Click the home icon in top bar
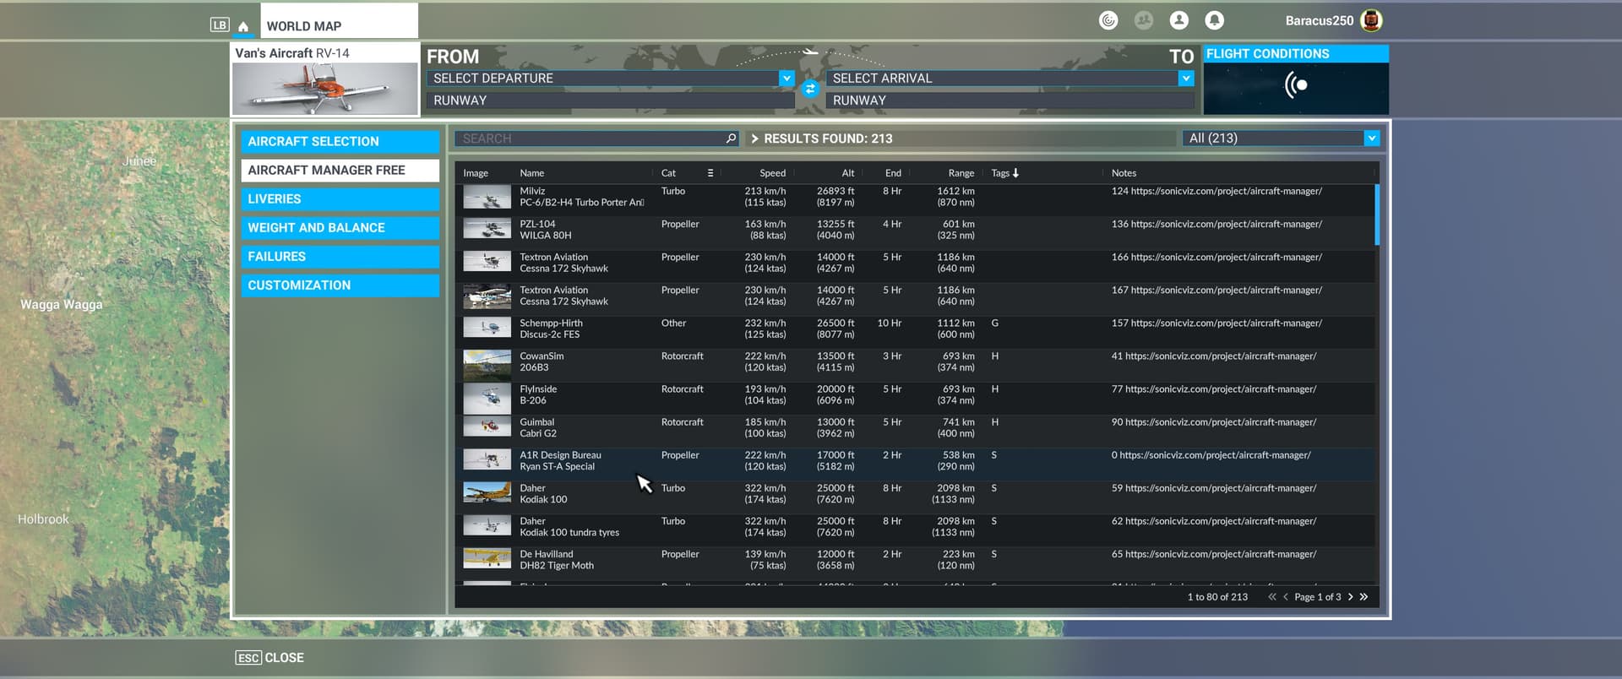1622x679 pixels. [243, 26]
